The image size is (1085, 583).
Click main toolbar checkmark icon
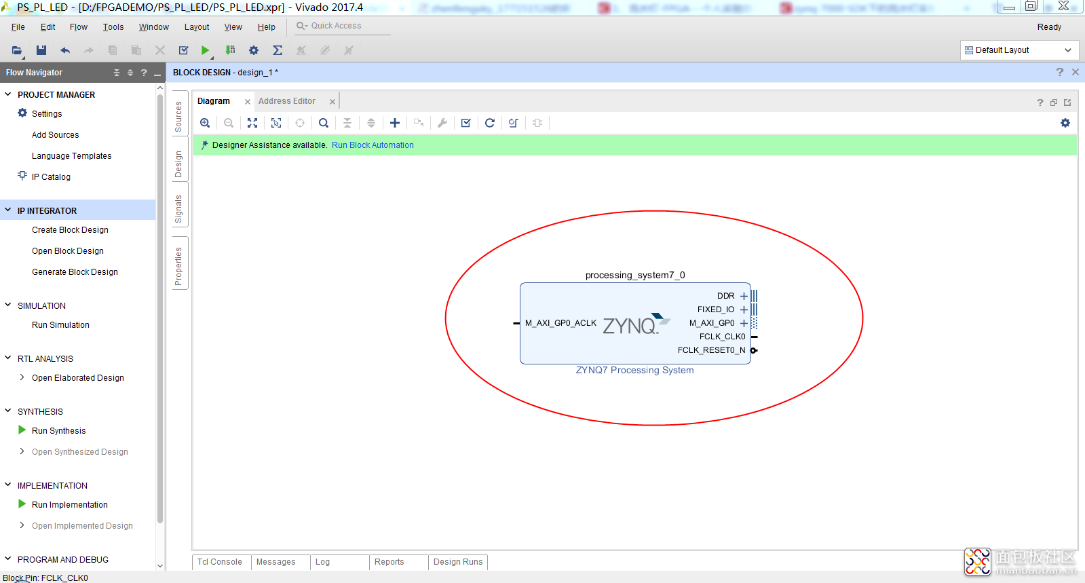(183, 50)
